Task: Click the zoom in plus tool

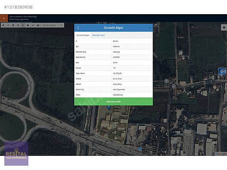Action: coord(3,25)
